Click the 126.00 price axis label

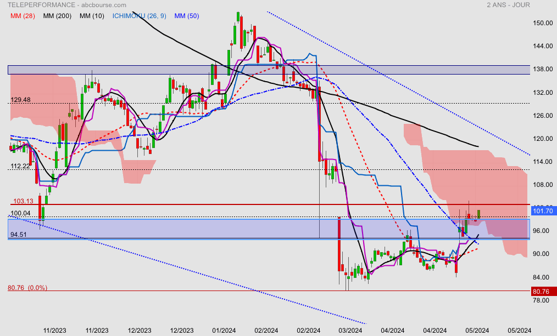pyautogui.click(x=543, y=116)
